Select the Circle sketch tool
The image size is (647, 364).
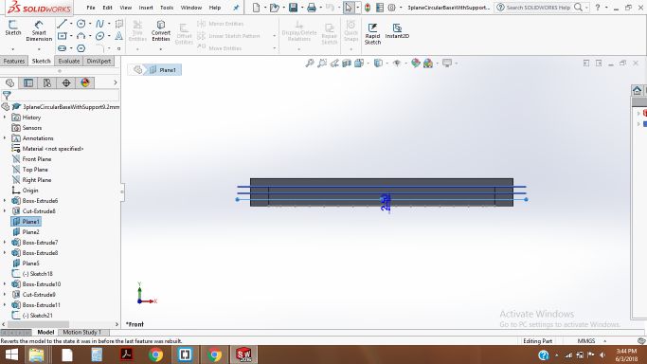[81, 24]
